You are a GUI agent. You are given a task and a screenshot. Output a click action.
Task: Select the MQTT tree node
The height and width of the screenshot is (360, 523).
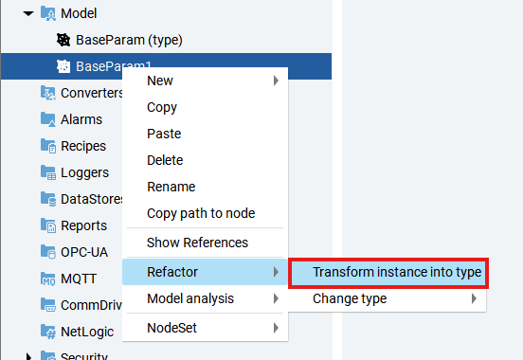[x=79, y=279]
